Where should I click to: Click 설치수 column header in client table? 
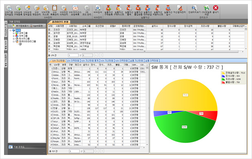point(155,26)
